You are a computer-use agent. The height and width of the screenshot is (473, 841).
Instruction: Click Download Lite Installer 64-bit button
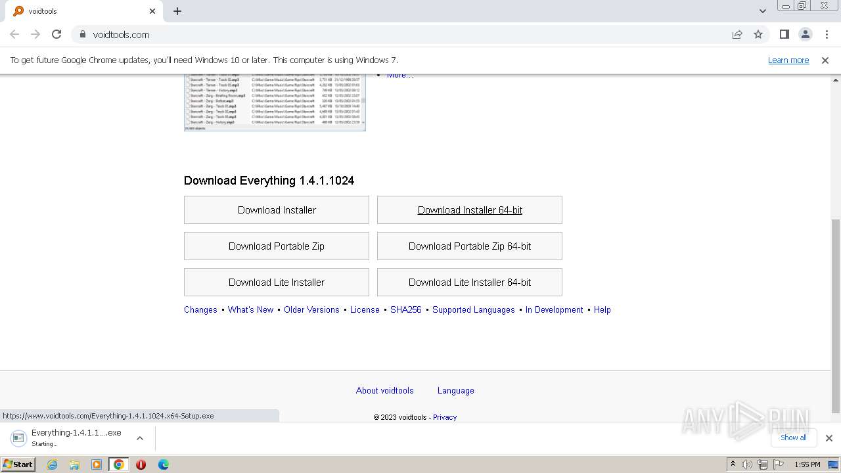pos(470,282)
